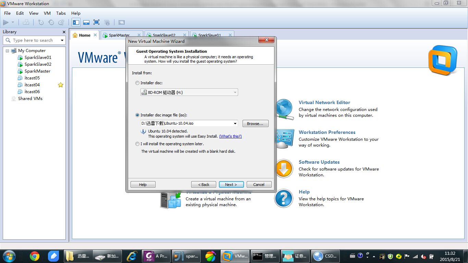Open Virtual Network Editor link
468x263 pixels.
[x=324, y=102]
